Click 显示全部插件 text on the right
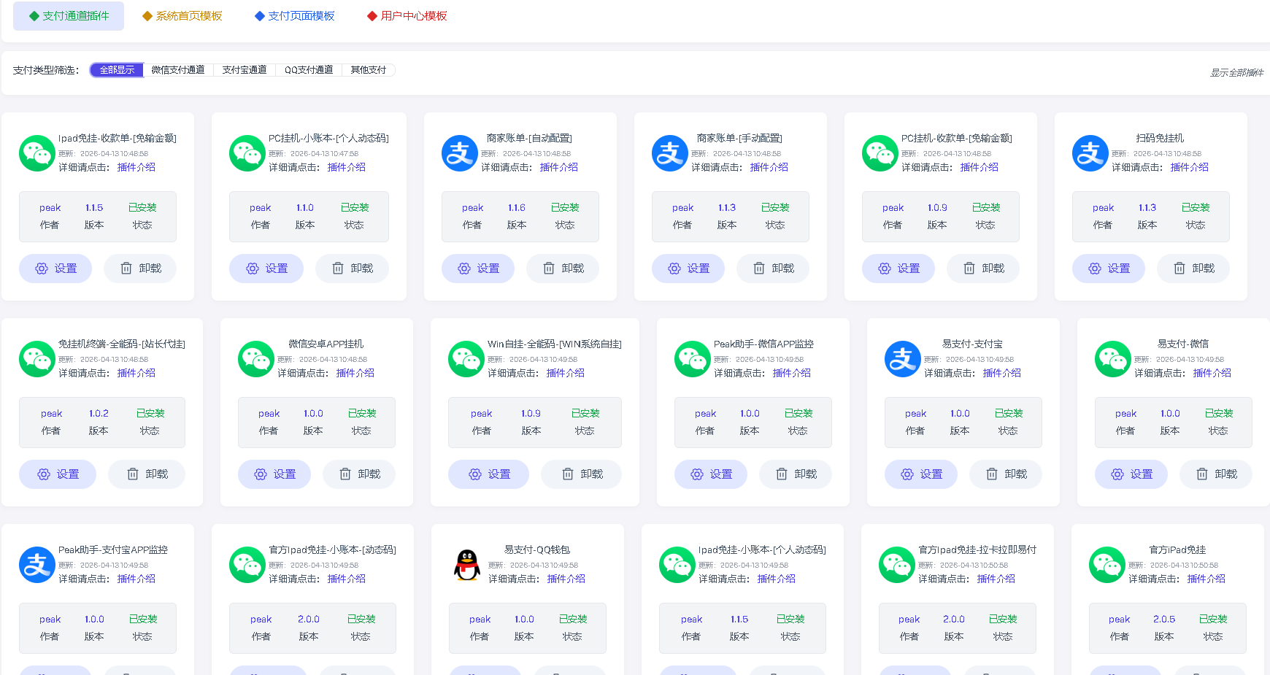Viewport: 1270px width, 675px height. (1236, 72)
